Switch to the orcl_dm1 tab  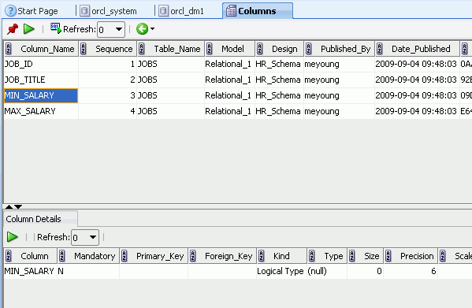[x=181, y=11]
